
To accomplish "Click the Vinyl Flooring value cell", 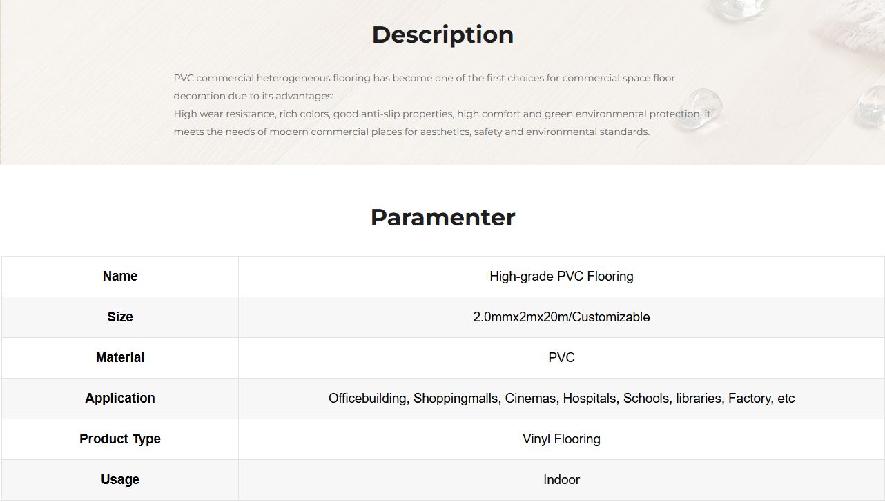I will tap(561, 439).
